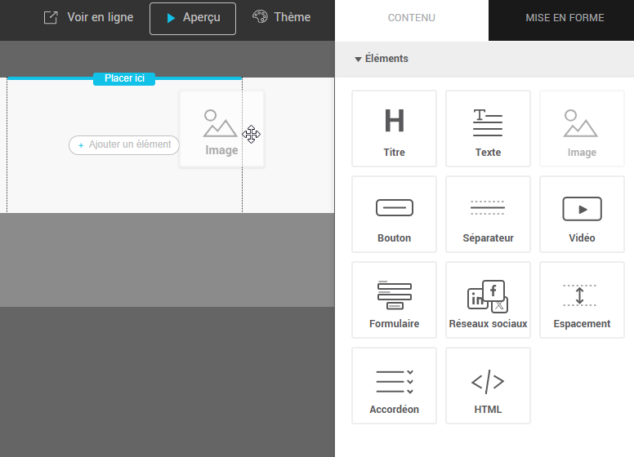
Task: Select the Titre heading element
Action: point(394,128)
